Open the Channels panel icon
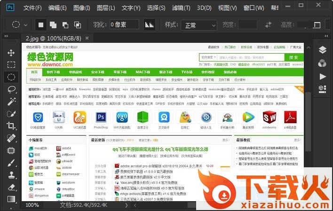 (322, 63)
